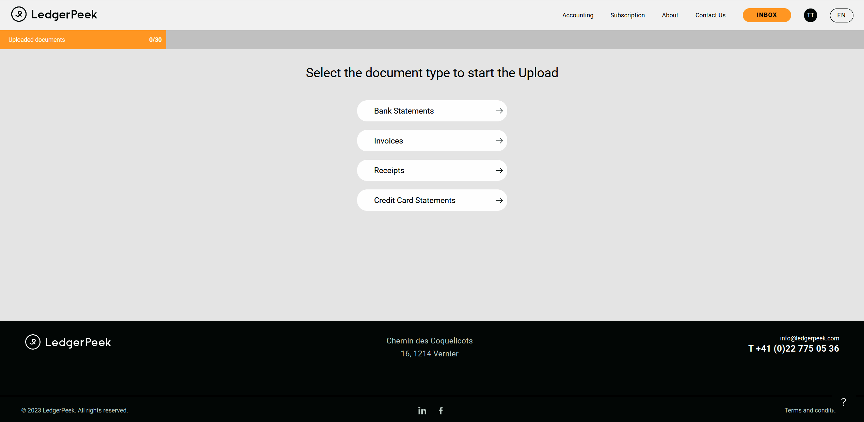Open the Contact Us page
This screenshot has height=422, width=864.
[710, 15]
